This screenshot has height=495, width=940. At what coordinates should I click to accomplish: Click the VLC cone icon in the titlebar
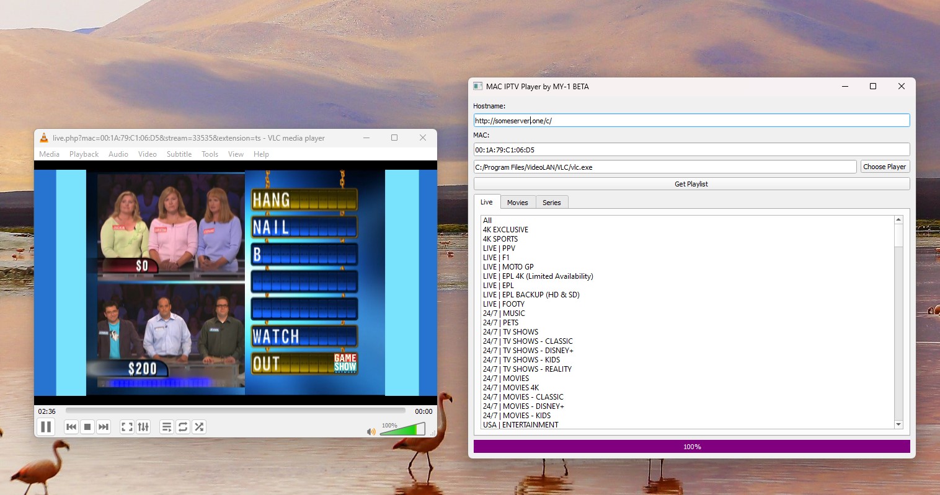point(43,138)
